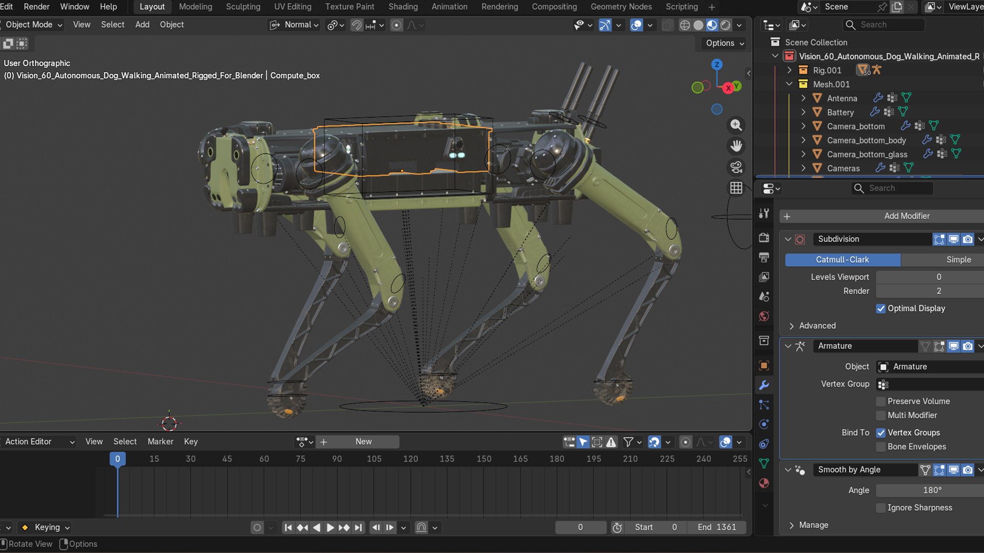The height and width of the screenshot is (553, 984).
Task: Expand the Antenna object in outliner
Action: [803, 98]
